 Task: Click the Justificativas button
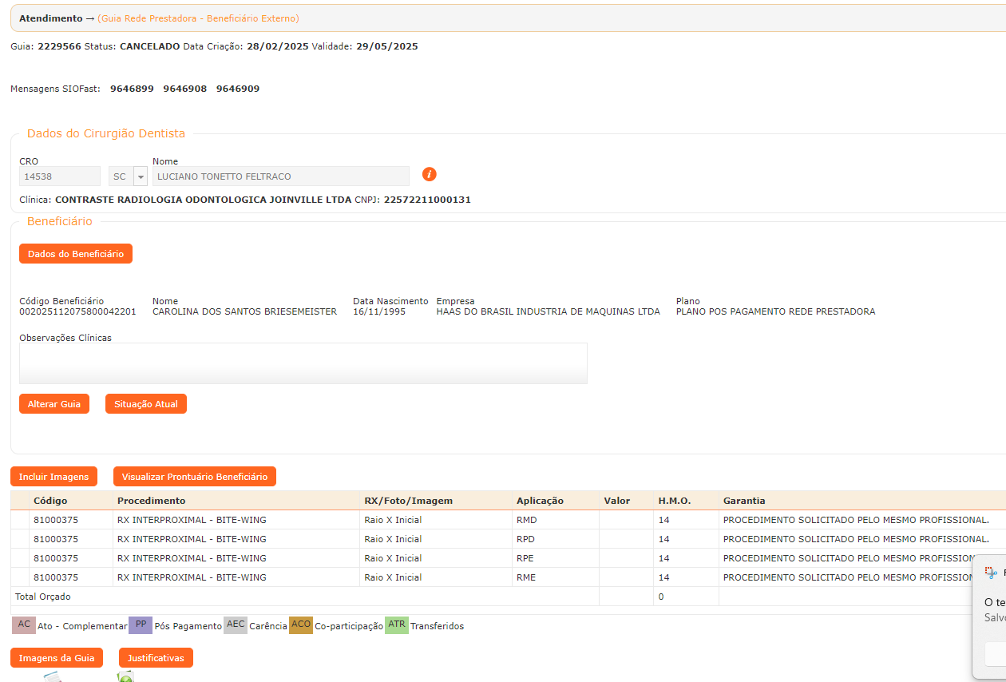(x=156, y=658)
